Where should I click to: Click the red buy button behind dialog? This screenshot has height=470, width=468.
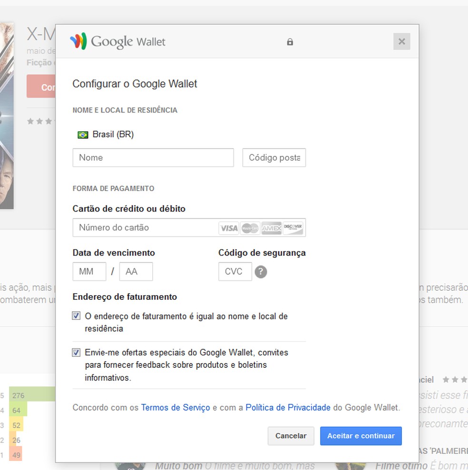click(41, 86)
